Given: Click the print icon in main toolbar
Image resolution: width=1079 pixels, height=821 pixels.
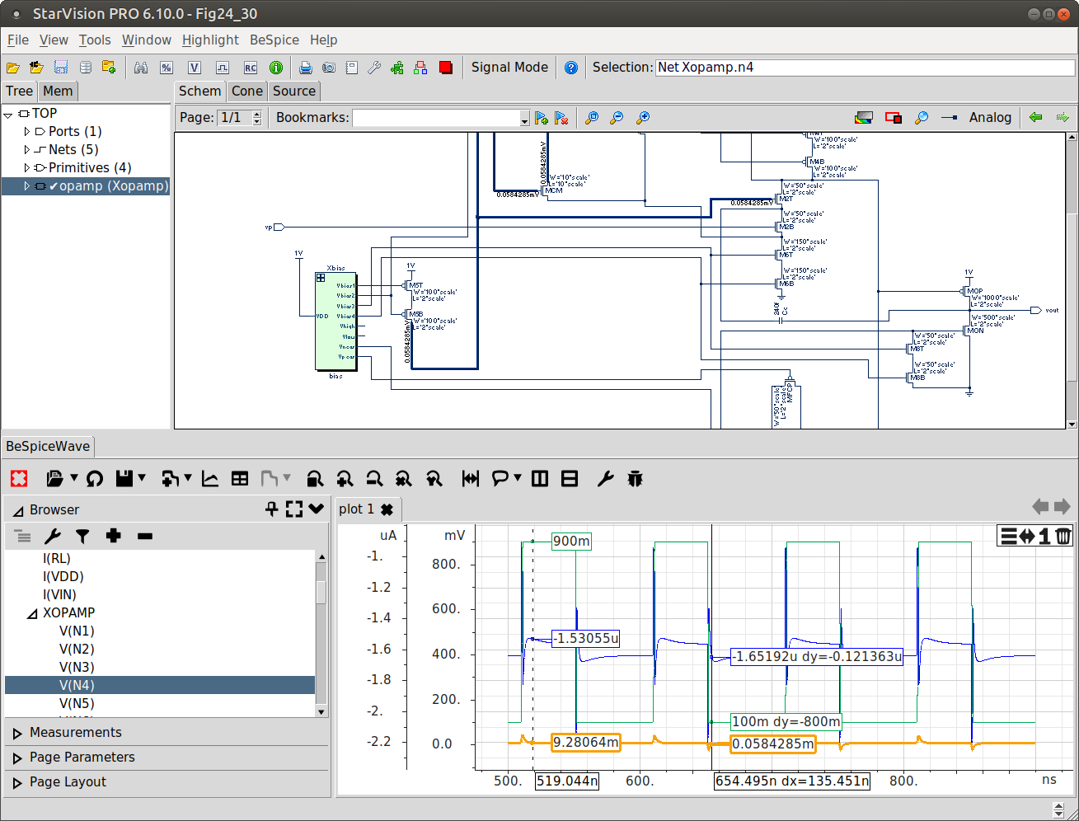Looking at the screenshot, I should pyautogui.click(x=305, y=68).
